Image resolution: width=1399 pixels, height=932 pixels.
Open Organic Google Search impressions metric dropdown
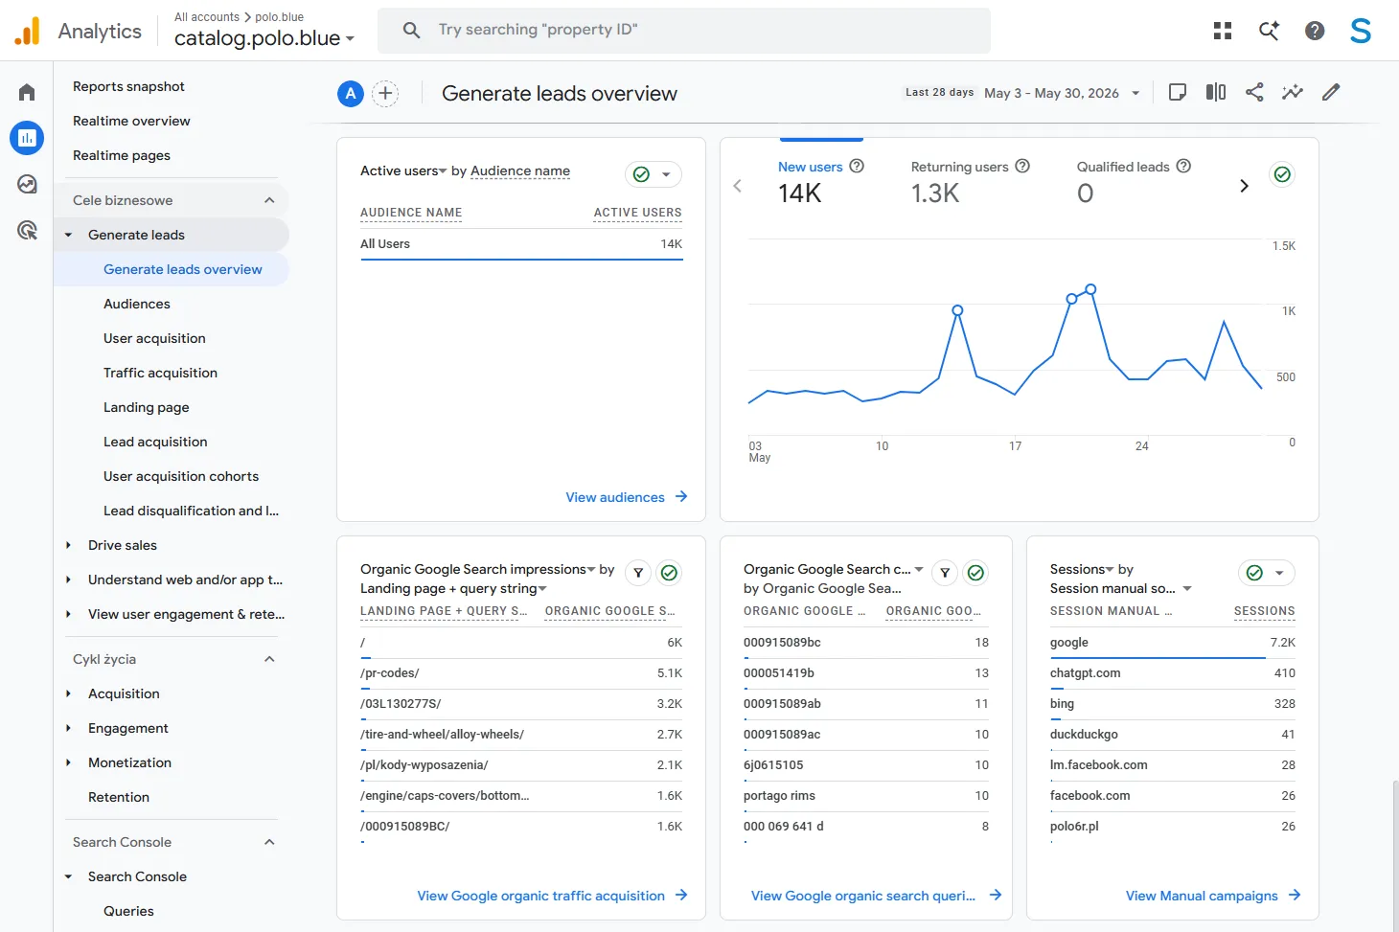[x=478, y=569]
